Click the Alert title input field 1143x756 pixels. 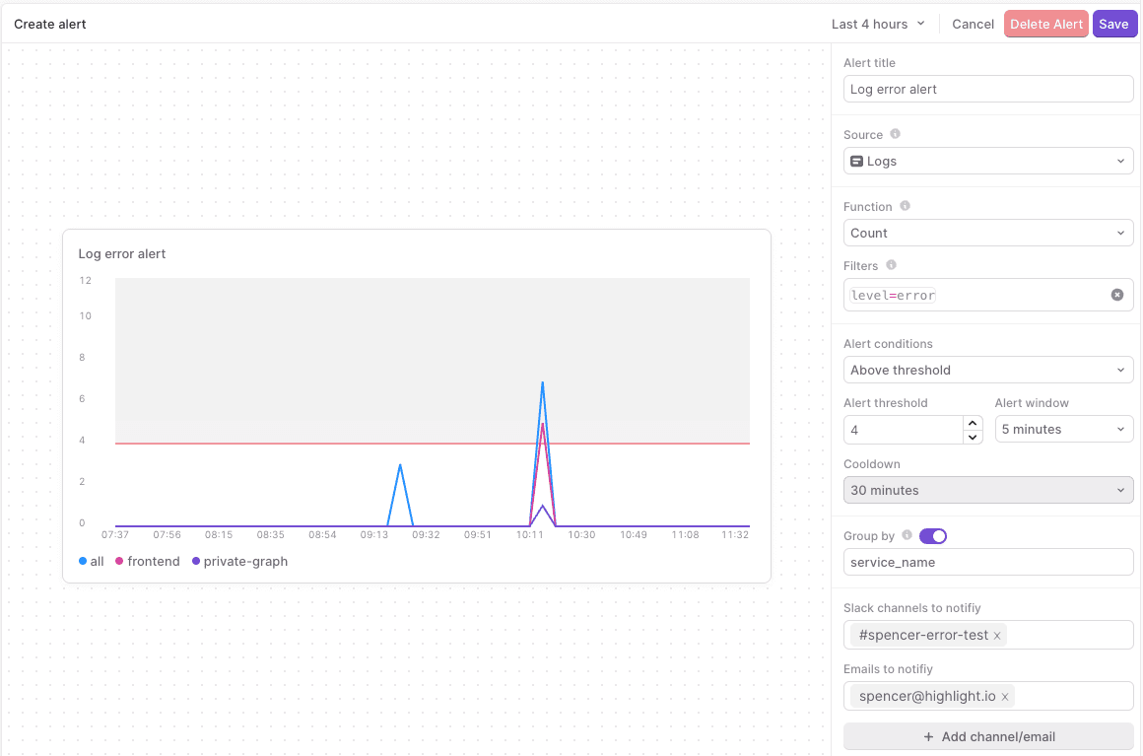988,89
